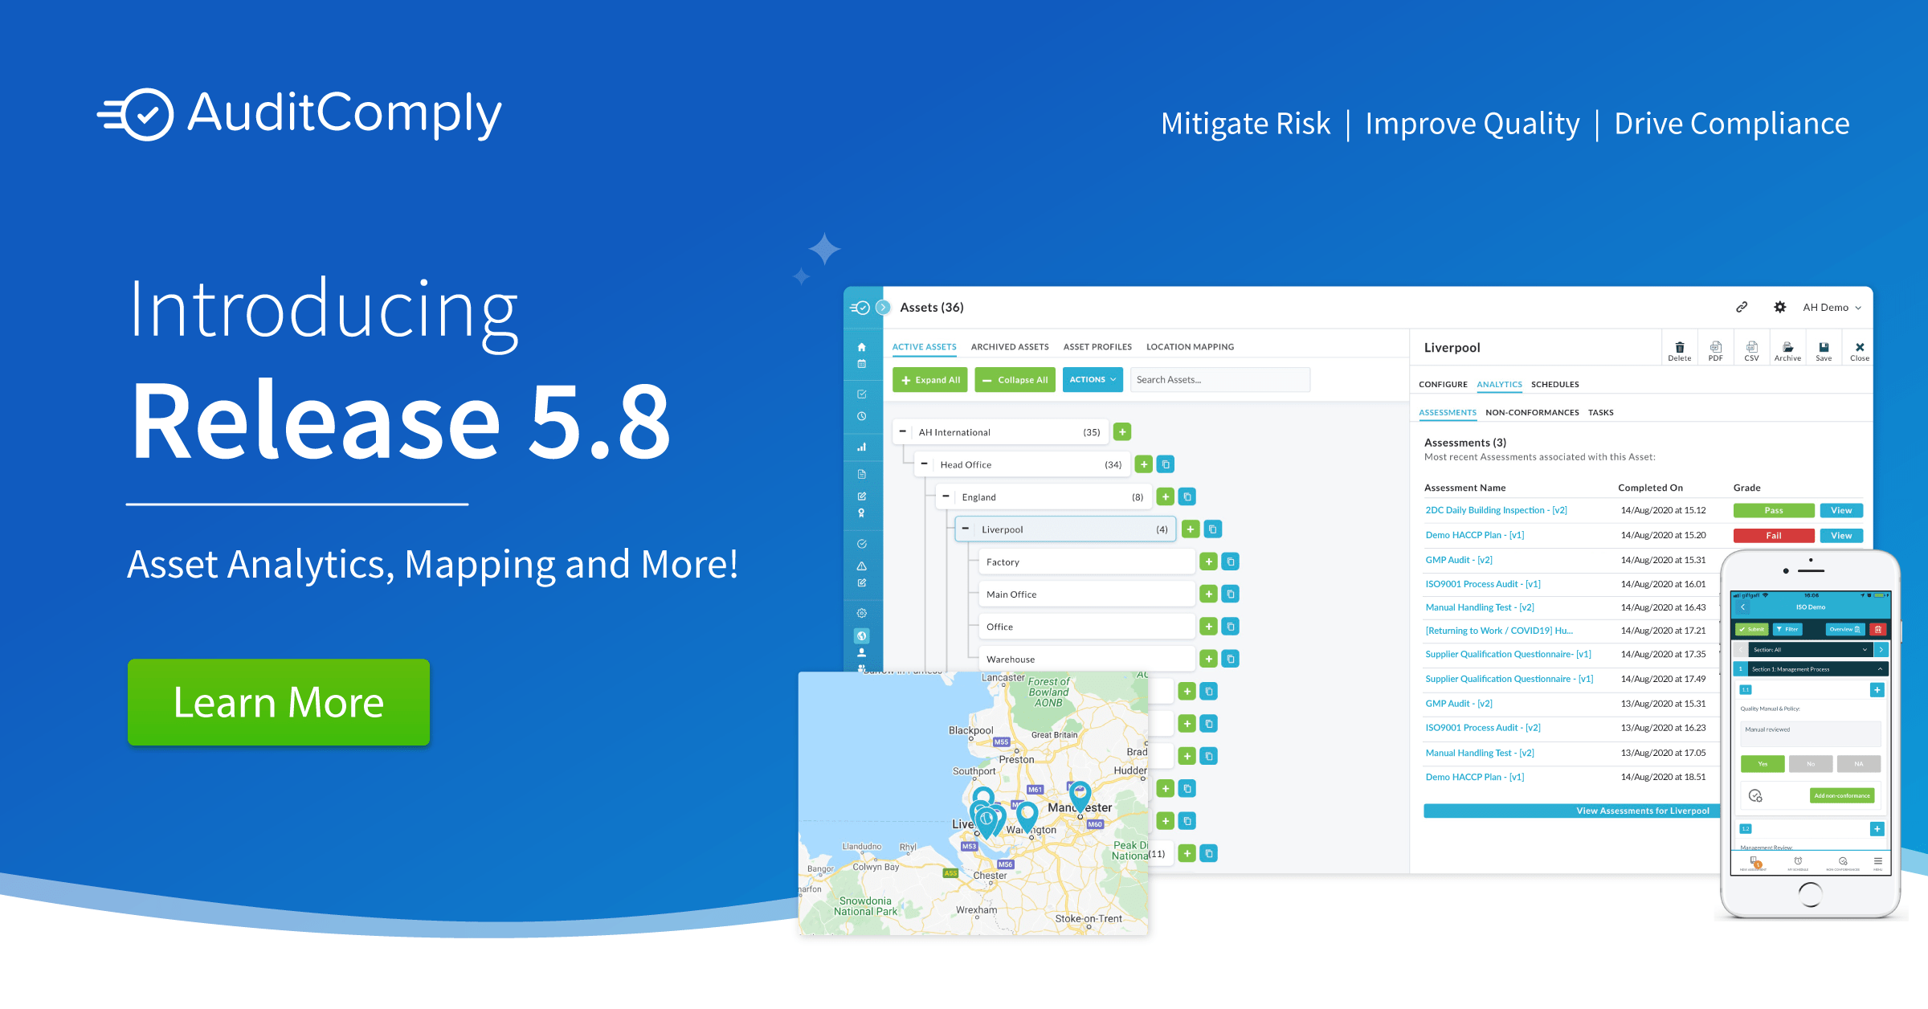This screenshot has height=1009, width=1928.
Task: Click the user profile sidebar icon
Action: pyautogui.click(x=861, y=652)
